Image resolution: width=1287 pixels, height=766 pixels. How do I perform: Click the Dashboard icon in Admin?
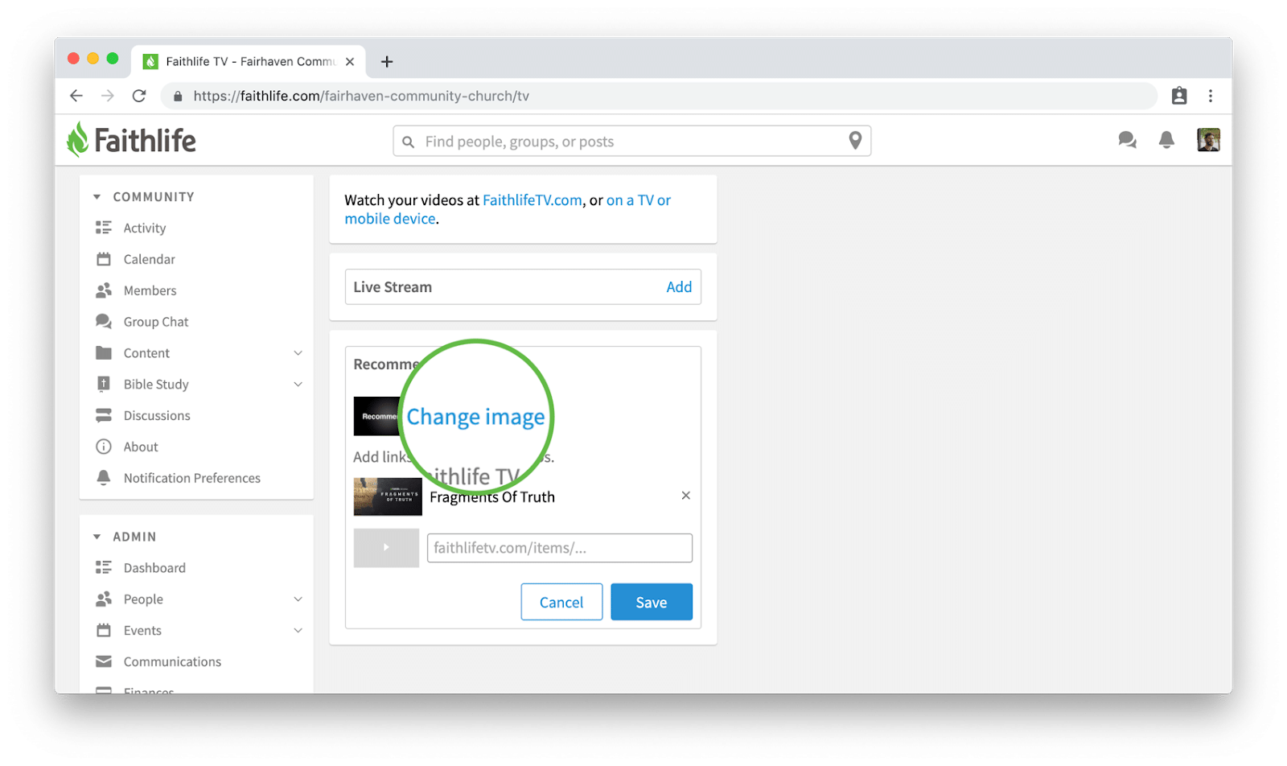point(104,567)
